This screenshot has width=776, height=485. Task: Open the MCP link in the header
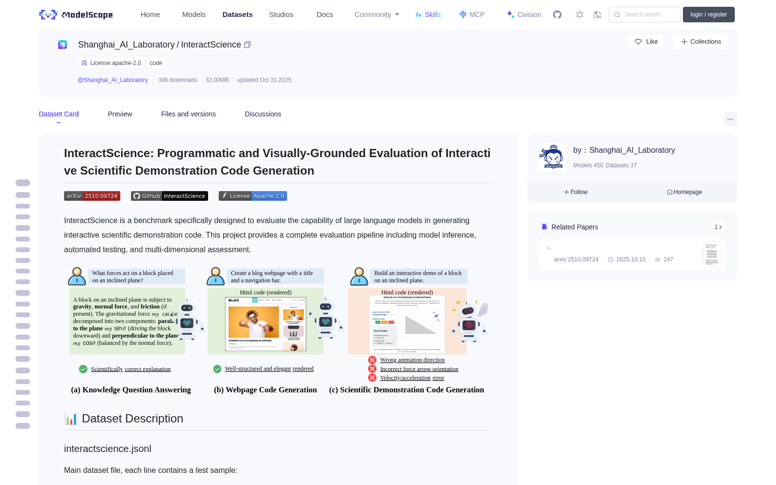click(x=472, y=15)
